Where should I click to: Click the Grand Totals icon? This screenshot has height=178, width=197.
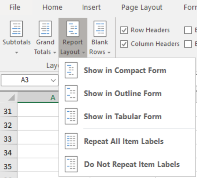[45, 29]
